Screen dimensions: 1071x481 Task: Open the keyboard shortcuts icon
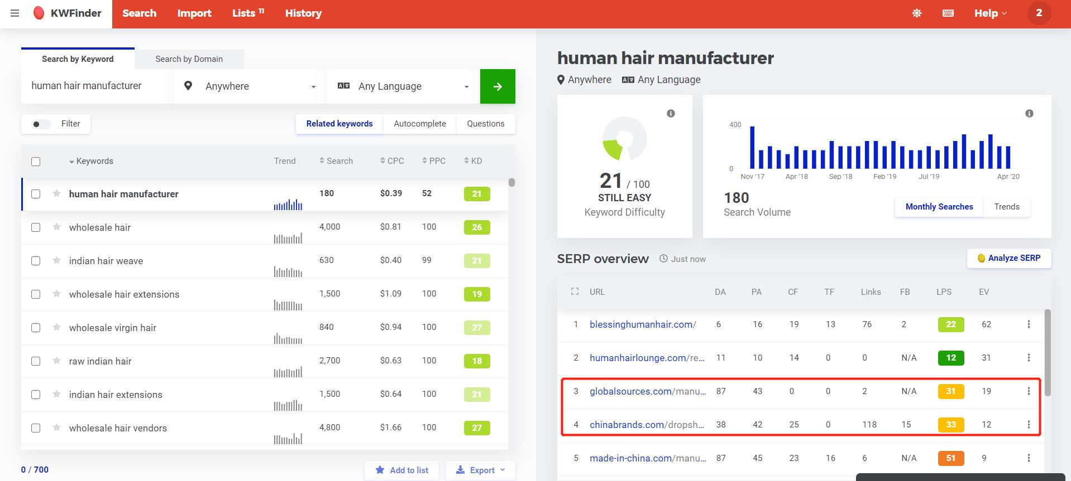(x=948, y=13)
